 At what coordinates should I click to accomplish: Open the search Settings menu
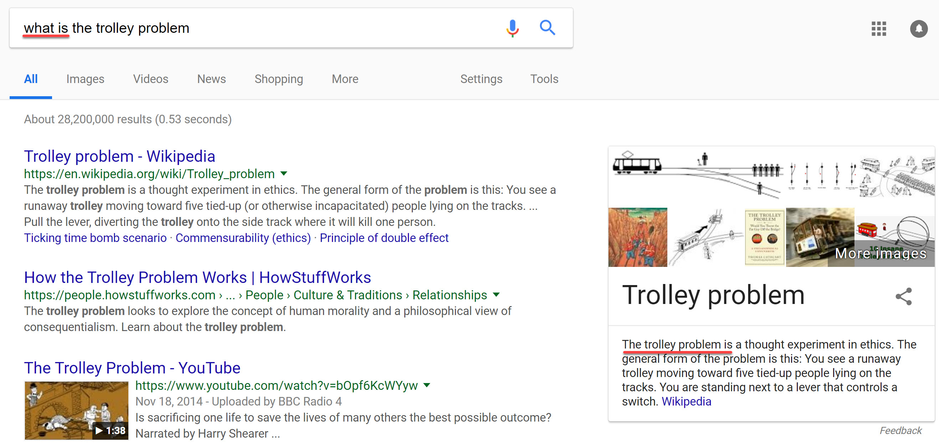click(481, 79)
